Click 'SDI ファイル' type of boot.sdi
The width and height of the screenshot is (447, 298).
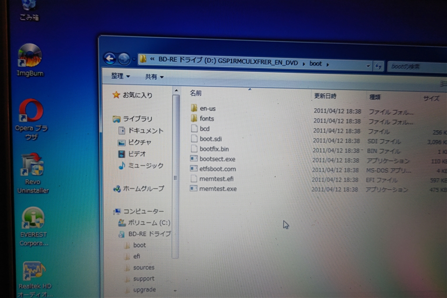click(384, 141)
